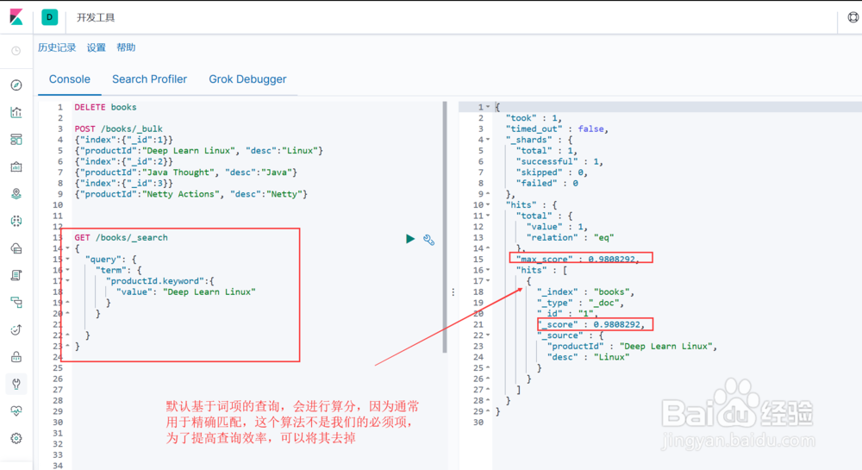
Task: Open Logs from the sidebar
Action: 16,275
